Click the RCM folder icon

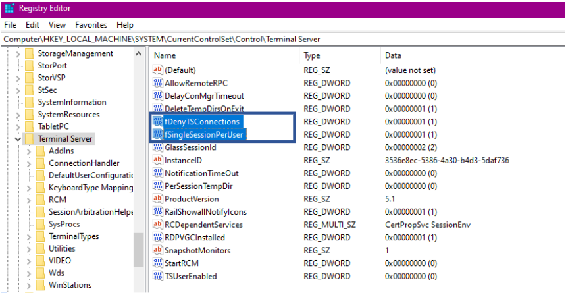coord(40,200)
